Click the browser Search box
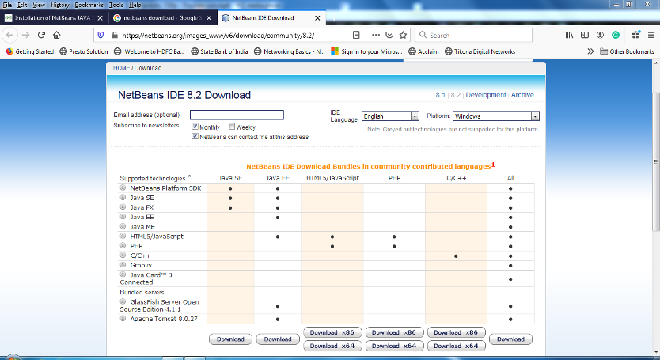This screenshot has width=660, height=360. 473,36
